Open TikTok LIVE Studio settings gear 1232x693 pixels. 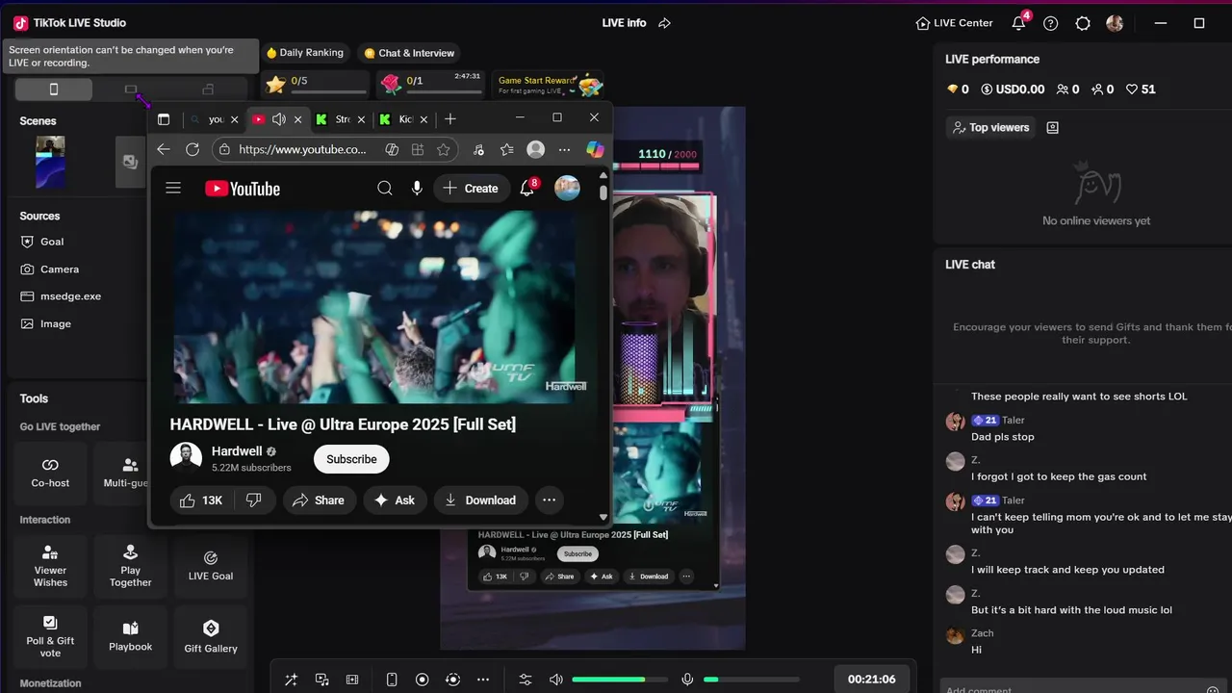(1083, 23)
